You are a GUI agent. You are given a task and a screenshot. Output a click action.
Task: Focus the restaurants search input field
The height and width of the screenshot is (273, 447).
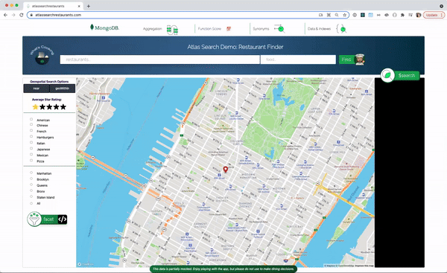160,60
